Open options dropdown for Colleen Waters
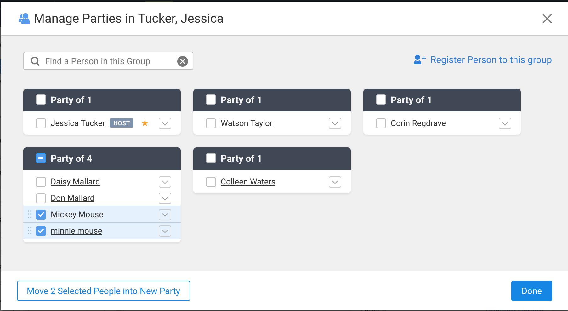Screen dimensions: 568x311 (335, 182)
